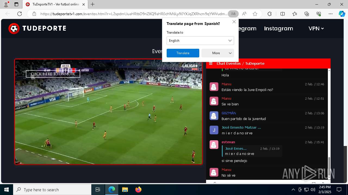Screen dimensions: 348x195
Task: Click GUZMÁN username in chat
Action: pos(229,113)
